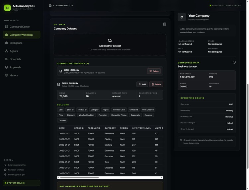This screenshot has height=190, width=249.
Task: Open the Approvals page
Action: pos(22,67)
